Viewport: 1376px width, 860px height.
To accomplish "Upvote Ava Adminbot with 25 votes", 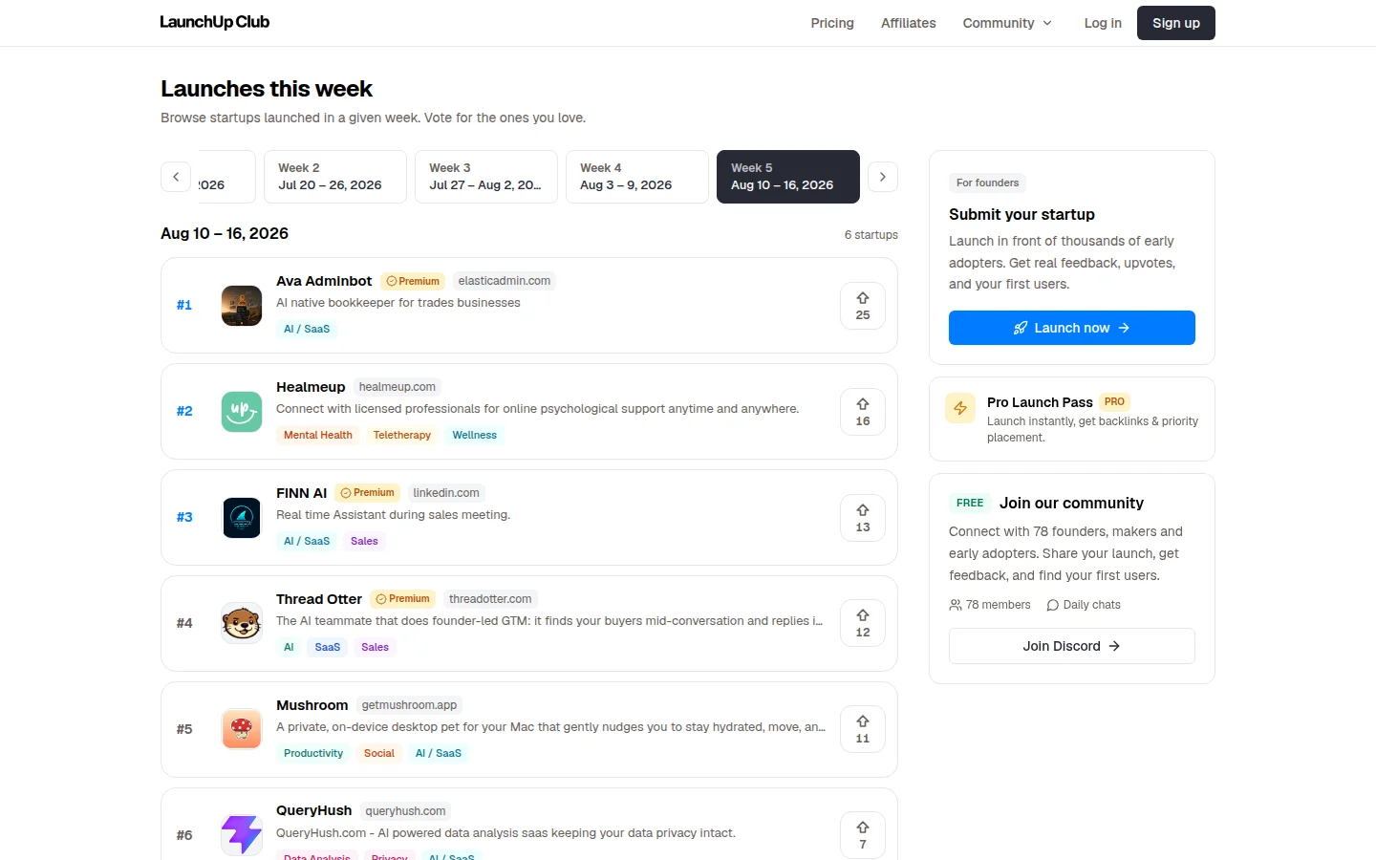I will [x=863, y=306].
